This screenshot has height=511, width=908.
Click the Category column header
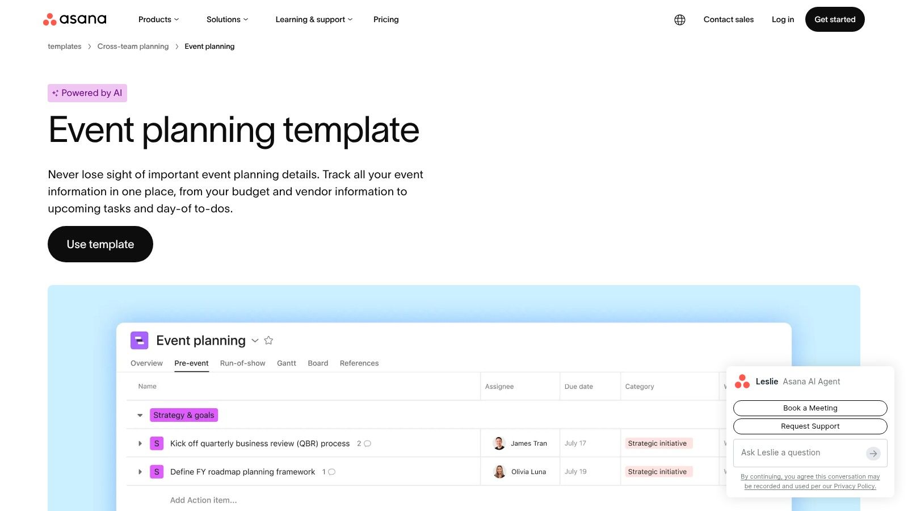(x=640, y=387)
